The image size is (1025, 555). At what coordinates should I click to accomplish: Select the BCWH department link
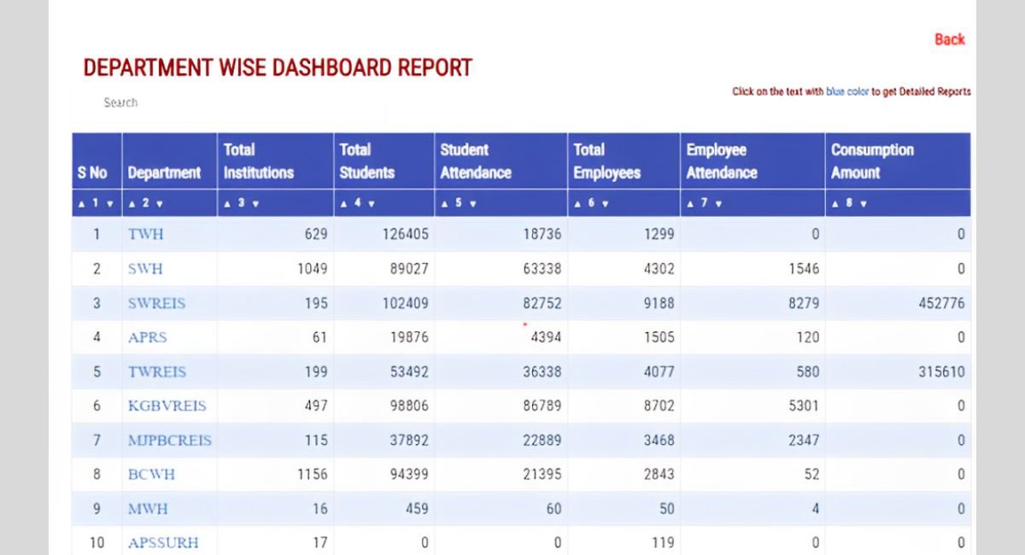(x=151, y=475)
